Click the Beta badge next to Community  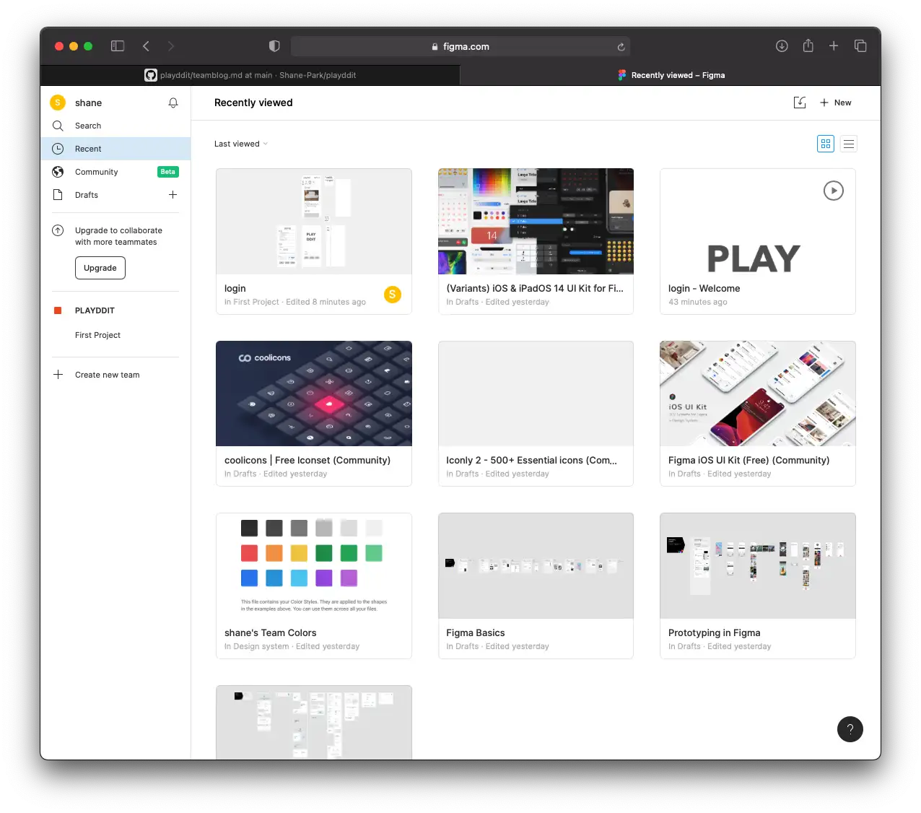(168, 172)
